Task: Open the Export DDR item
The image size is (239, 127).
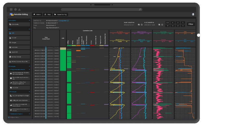Action: click(19, 52)
